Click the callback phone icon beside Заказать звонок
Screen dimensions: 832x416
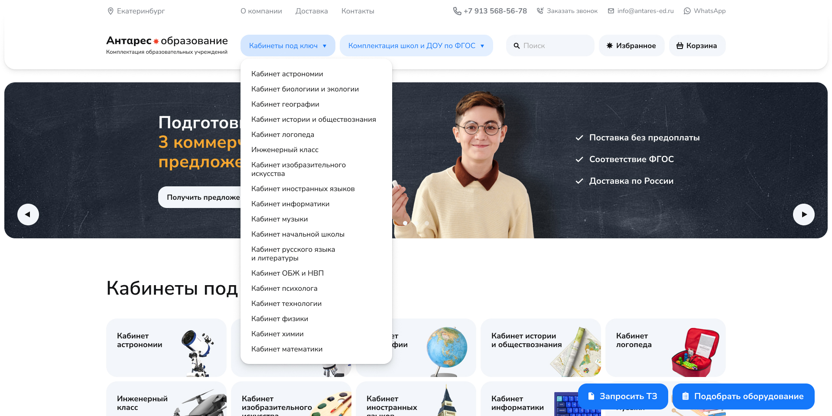click(x=540, y=11)
